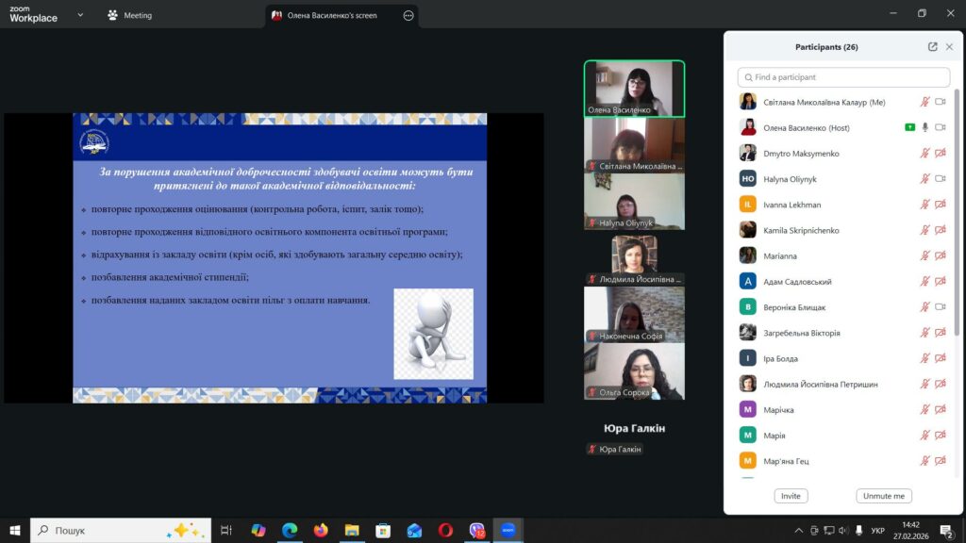Click the muted video-off icon for Dmytro Maksymenko
This screenshot has width=966, height=543.
pos(940,153)
